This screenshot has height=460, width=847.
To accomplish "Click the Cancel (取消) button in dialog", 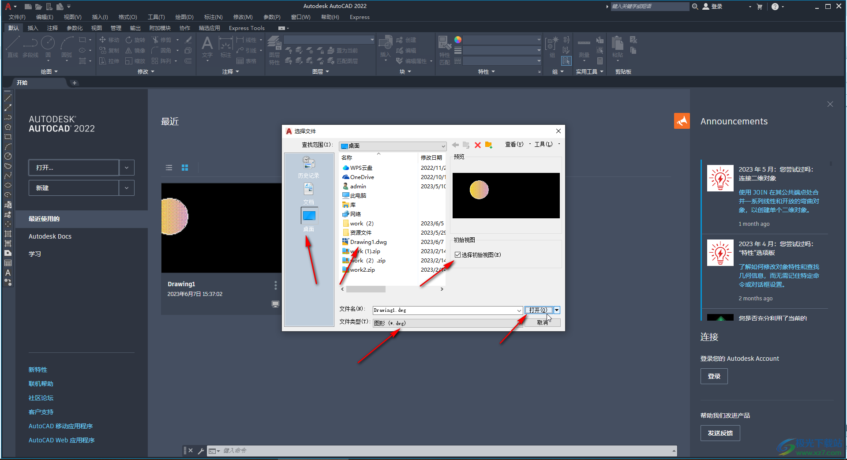I will point(543,322).
